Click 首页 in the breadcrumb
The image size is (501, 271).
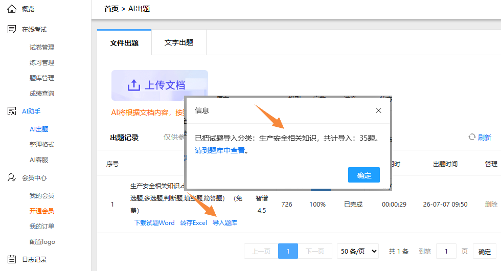tap(111, 9)
